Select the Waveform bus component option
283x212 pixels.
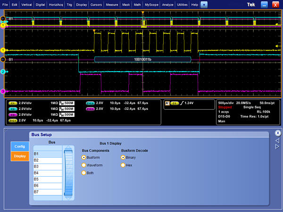point(84,165)
